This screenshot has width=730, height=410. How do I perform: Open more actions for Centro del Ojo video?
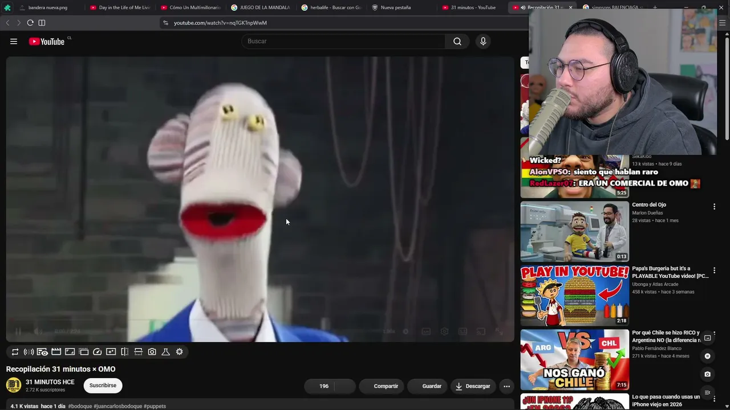[714, 207]
